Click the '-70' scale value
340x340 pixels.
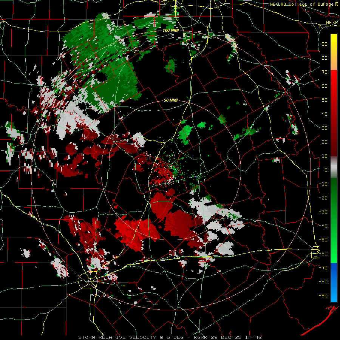323,268
